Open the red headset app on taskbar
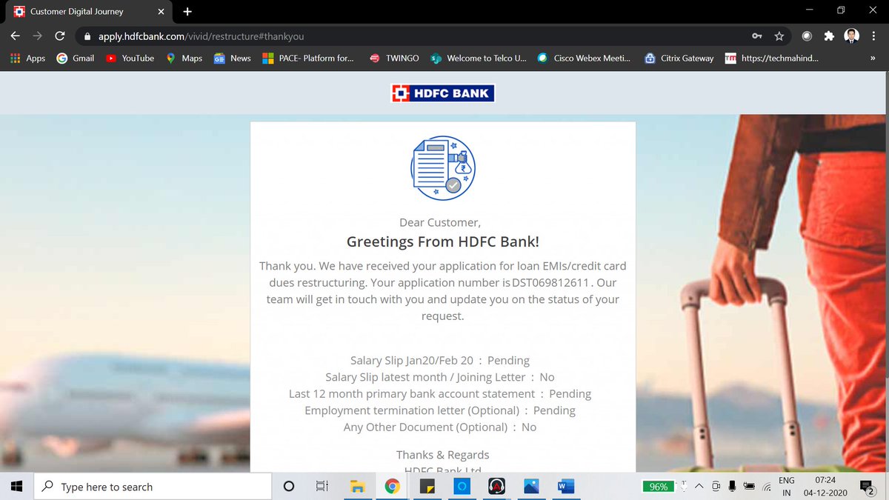Screen dimensions: 889x500 click(496, 487)
